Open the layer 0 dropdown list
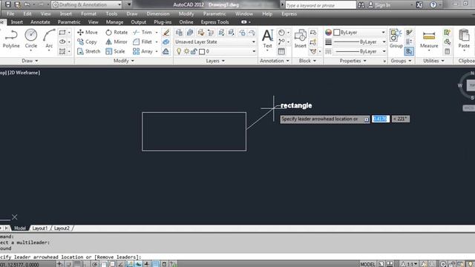The image size is (475, 267). click(x=254, y=51)
